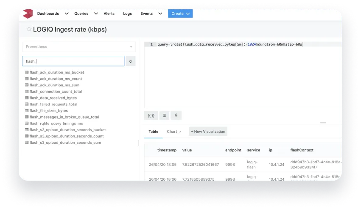361x209 pixels.
Task: Open the Dashboards menu
Action: (x=48, y=14)
